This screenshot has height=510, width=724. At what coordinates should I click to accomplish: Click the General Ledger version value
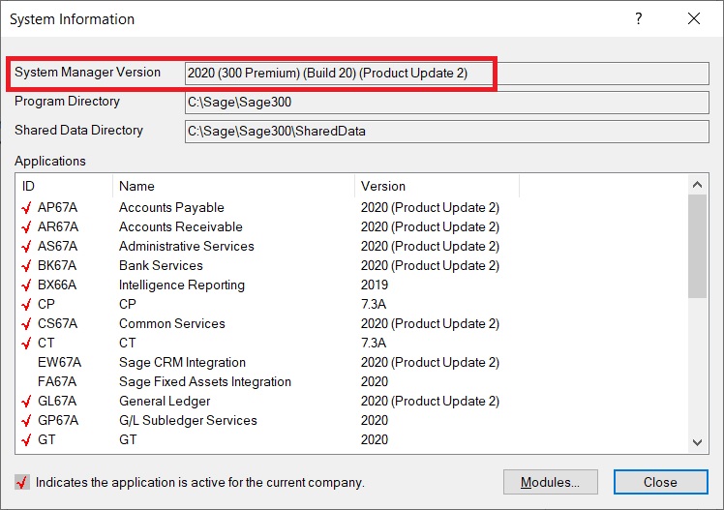click(430, 402)
